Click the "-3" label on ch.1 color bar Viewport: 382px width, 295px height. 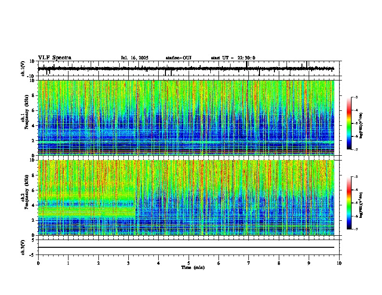355,97
